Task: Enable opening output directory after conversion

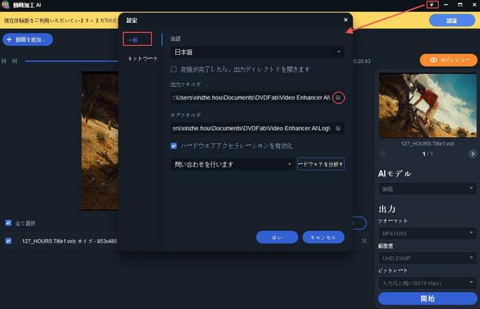Action: coord(174,69)
